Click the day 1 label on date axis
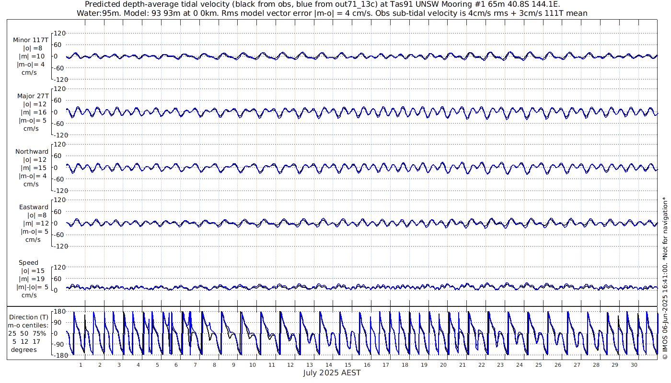Viewport: 671px width, 383px height. tap(81, 364)
